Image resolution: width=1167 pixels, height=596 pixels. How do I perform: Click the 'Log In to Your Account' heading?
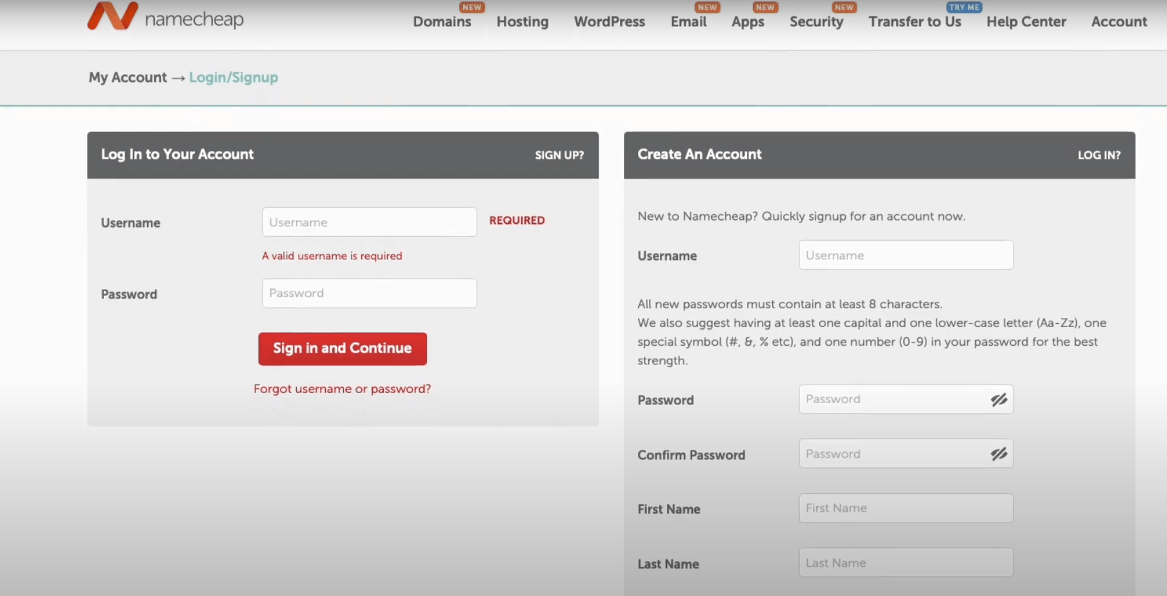(x=177, y=154)
